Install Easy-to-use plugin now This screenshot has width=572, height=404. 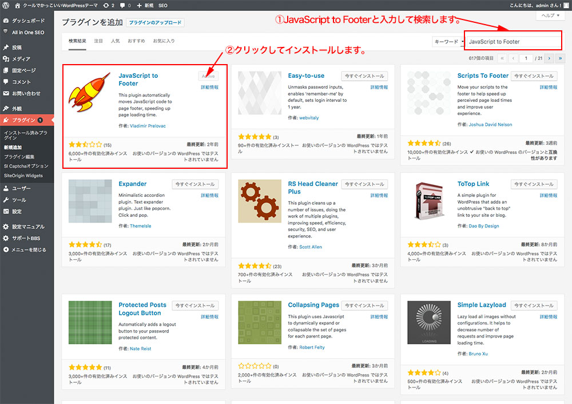pos(364,76)
